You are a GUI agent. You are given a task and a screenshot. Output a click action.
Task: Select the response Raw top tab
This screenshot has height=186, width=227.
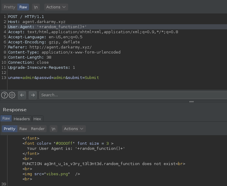coord(6,118)
